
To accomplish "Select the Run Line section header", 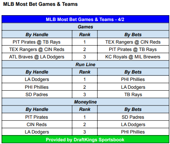I will coord(85,65).
